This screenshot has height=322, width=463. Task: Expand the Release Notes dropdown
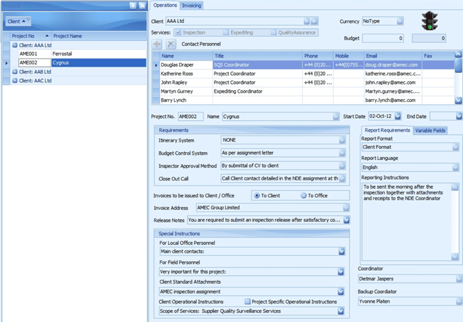coord(347,220)
